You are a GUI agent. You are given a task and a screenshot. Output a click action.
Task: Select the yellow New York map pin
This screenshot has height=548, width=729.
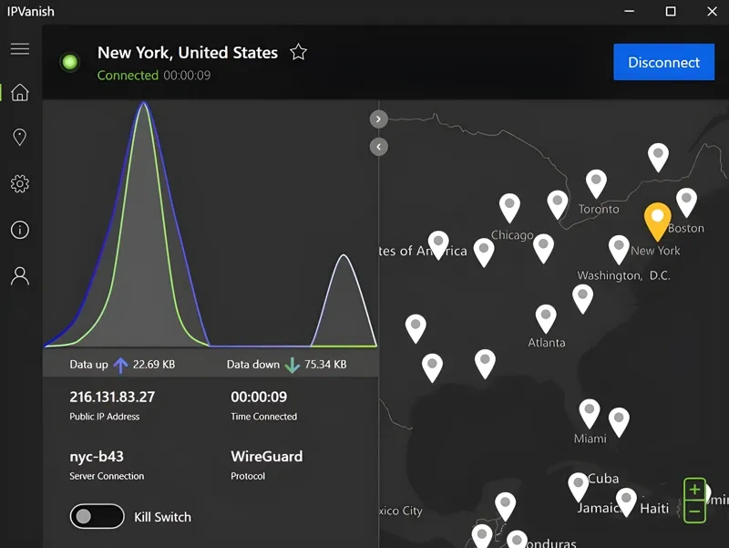tap(657, 219)
